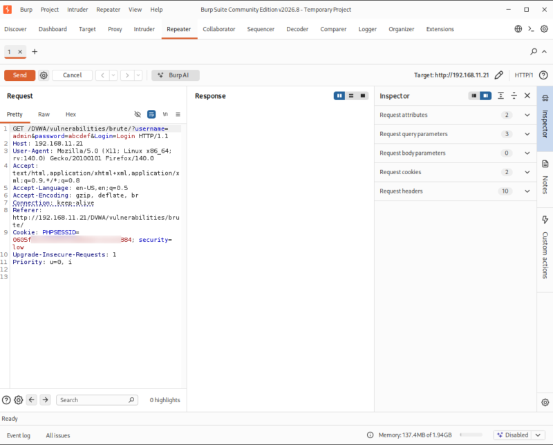Switch to the Raw request view

tap(44, 114)
